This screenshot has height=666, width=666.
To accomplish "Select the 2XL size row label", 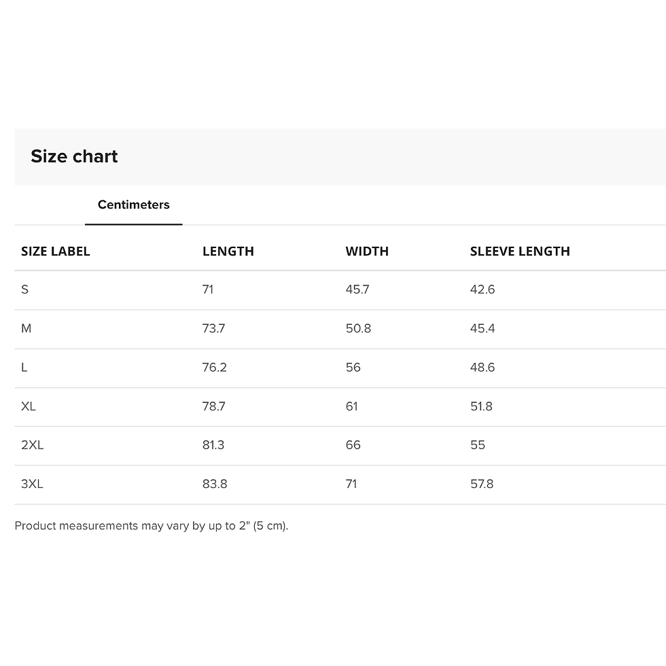I will 32,445.
